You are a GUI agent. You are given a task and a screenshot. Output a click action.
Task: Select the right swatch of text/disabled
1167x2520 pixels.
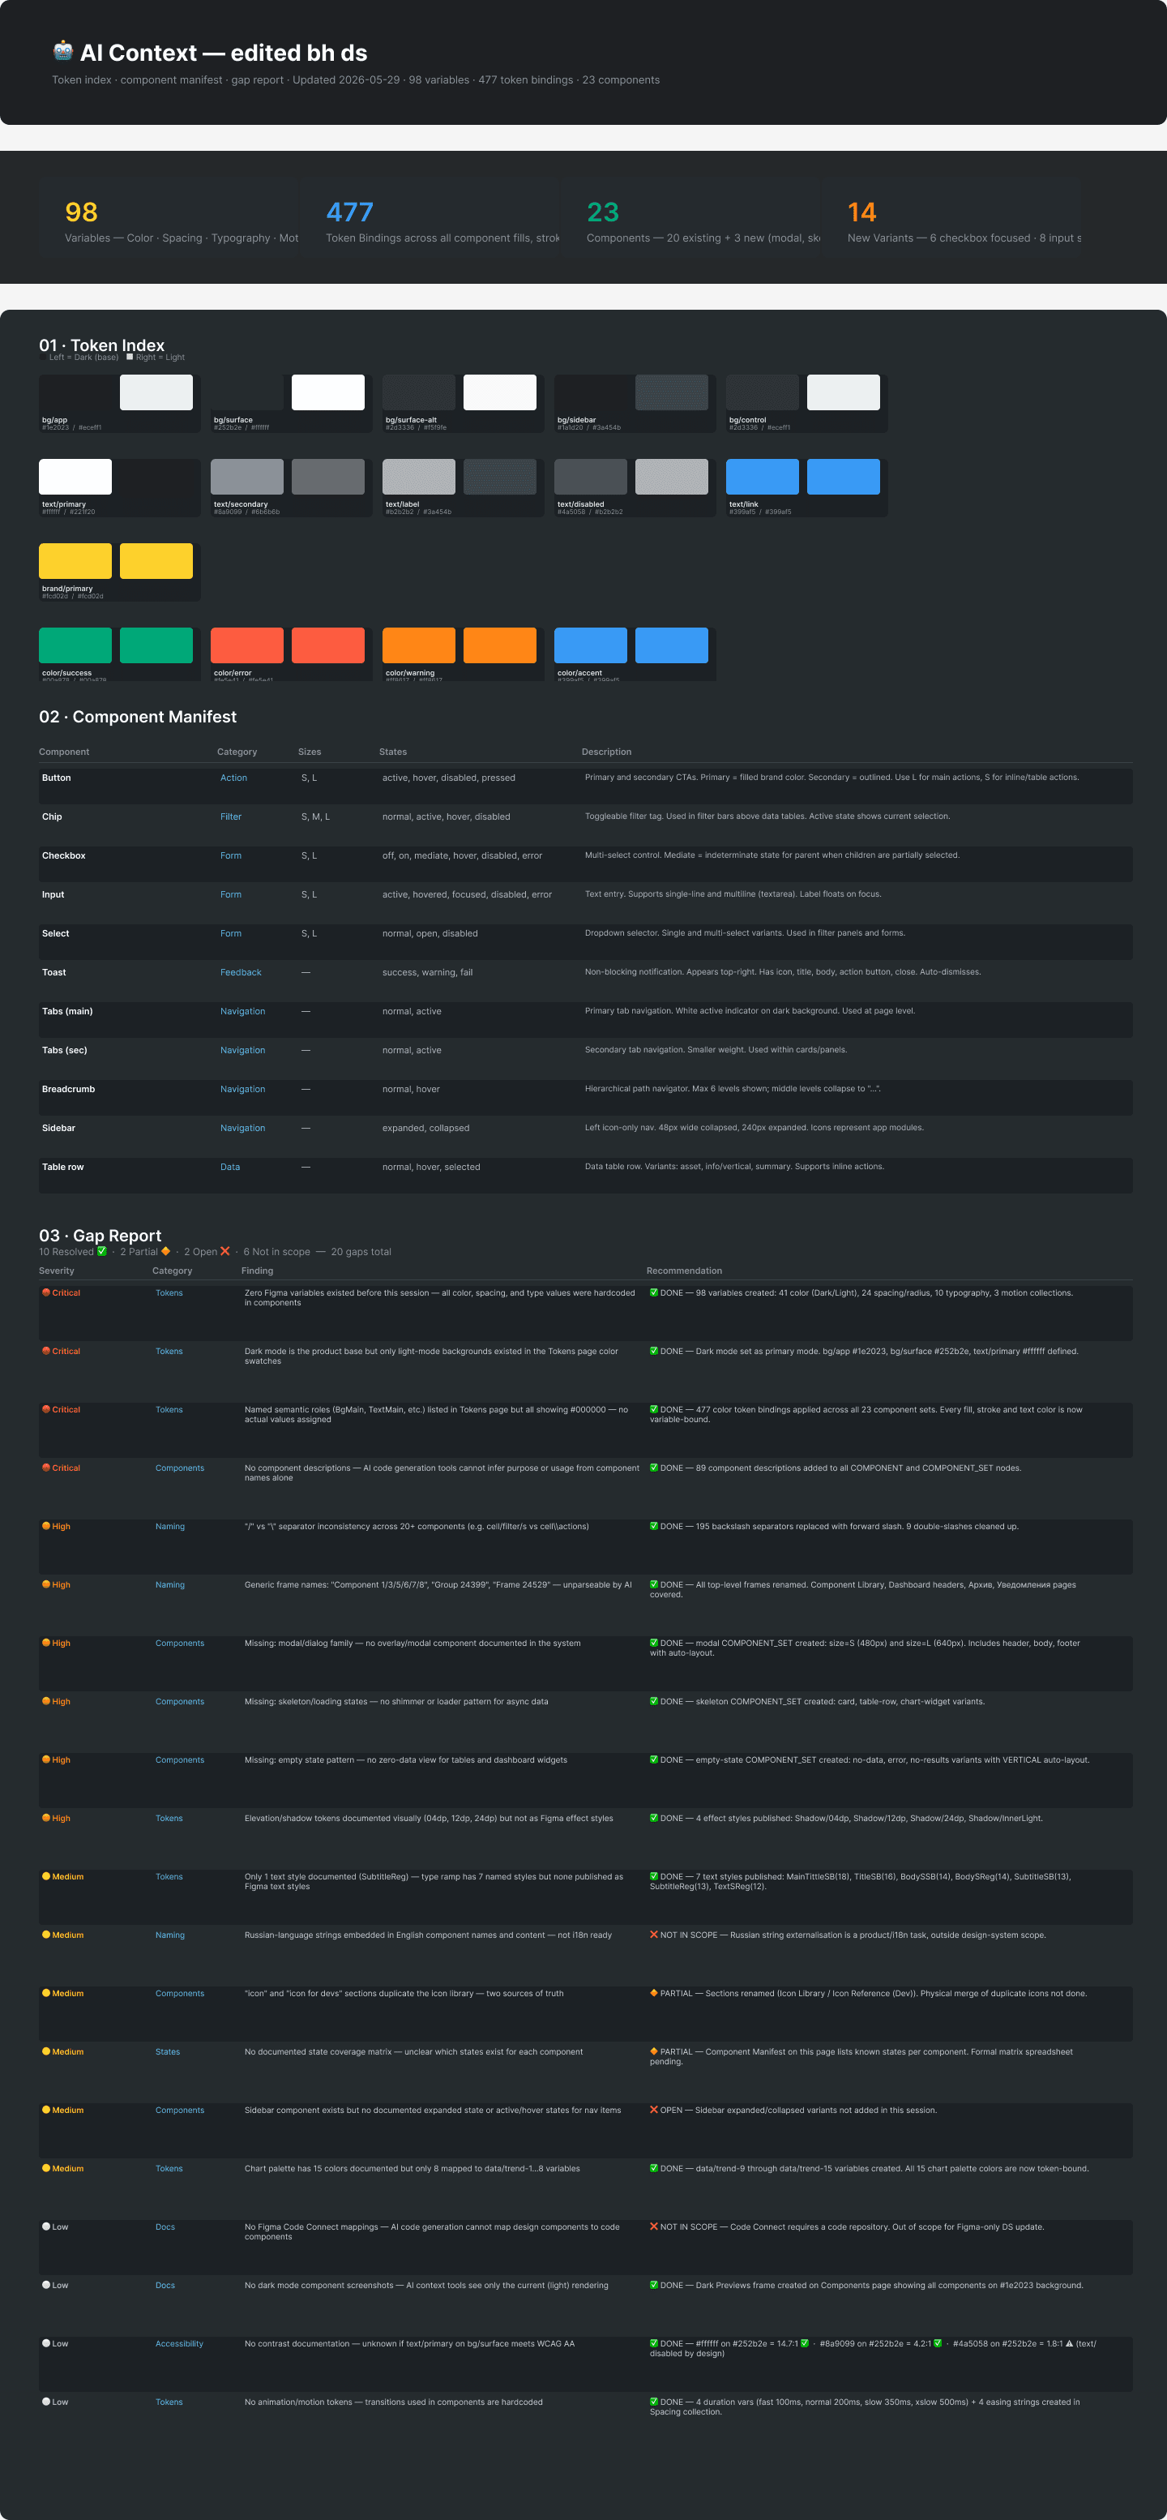672,477
